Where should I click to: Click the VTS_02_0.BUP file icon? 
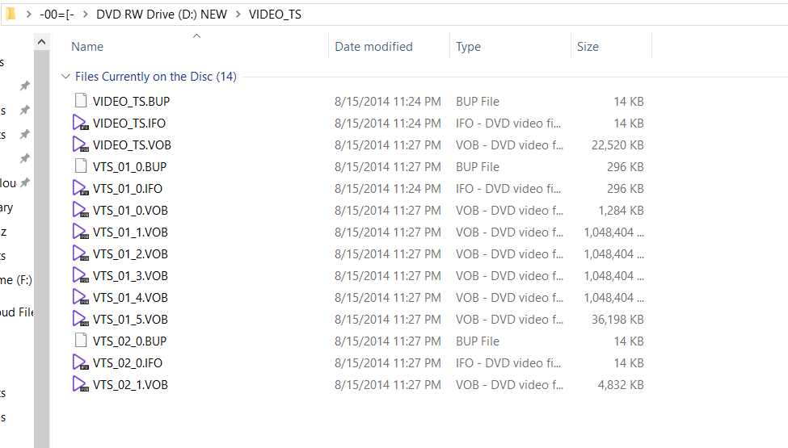pyautogui.click(x=80, y=341)
